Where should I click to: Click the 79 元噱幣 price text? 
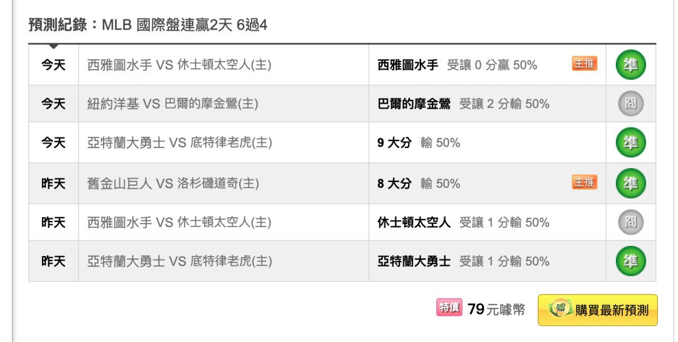[x=497, y=309]
